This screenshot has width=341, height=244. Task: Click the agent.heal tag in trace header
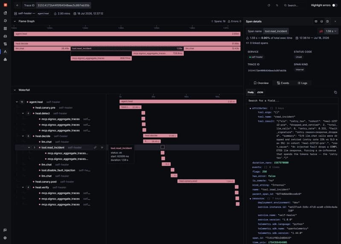pyautogui.click(x=43, y=14)
